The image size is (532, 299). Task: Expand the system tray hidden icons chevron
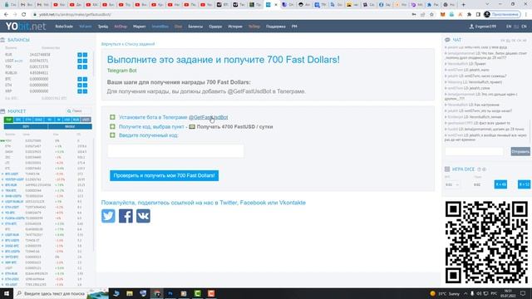(465, 293)
